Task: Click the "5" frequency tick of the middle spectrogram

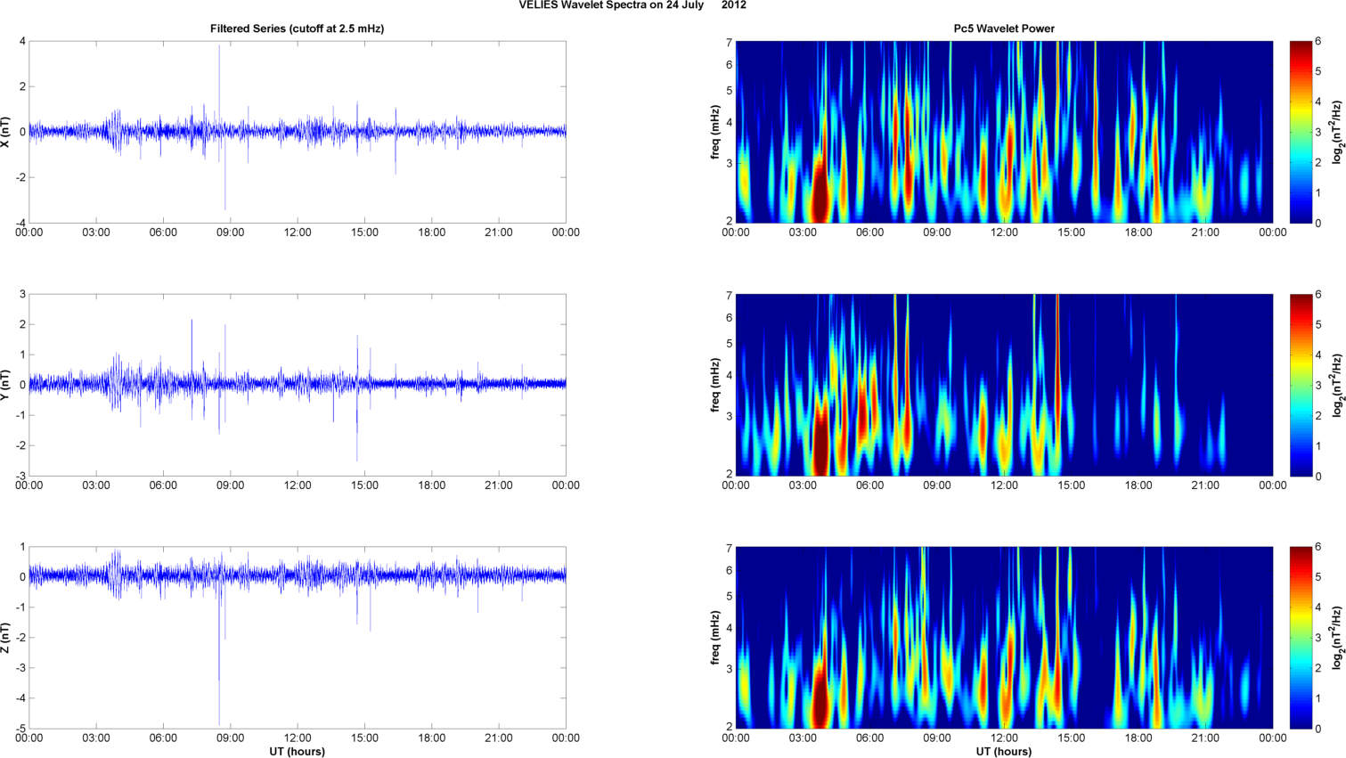Action: coord(729,344)
